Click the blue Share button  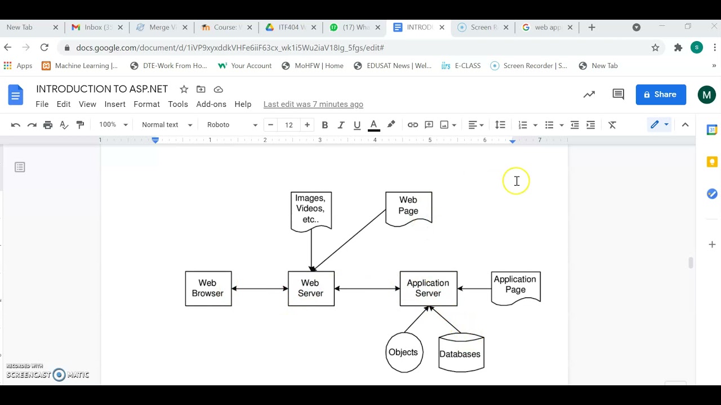pyautogui.click(x=661, y=94)
